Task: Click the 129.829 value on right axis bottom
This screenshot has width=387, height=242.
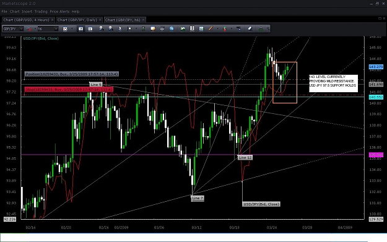Action: coord(376,219)
